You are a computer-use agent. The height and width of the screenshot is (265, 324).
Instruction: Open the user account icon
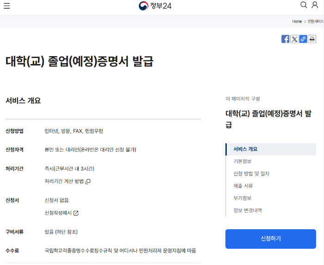[315, 5]
